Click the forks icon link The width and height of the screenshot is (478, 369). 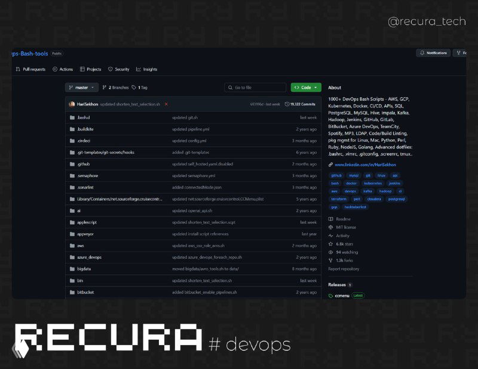coord(330,261)
